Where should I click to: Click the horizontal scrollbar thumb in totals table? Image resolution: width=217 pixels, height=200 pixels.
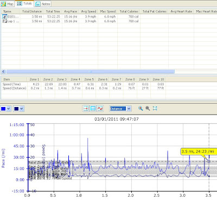click(x=91, y=72)
